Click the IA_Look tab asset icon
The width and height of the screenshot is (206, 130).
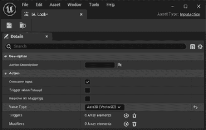pyautogui.click(x=26, y=14)
